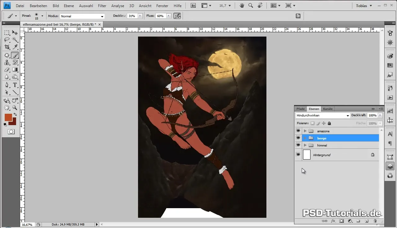Hide the amazone layer group
Viewport: 397px width, 228px height.
click(298, 131)
